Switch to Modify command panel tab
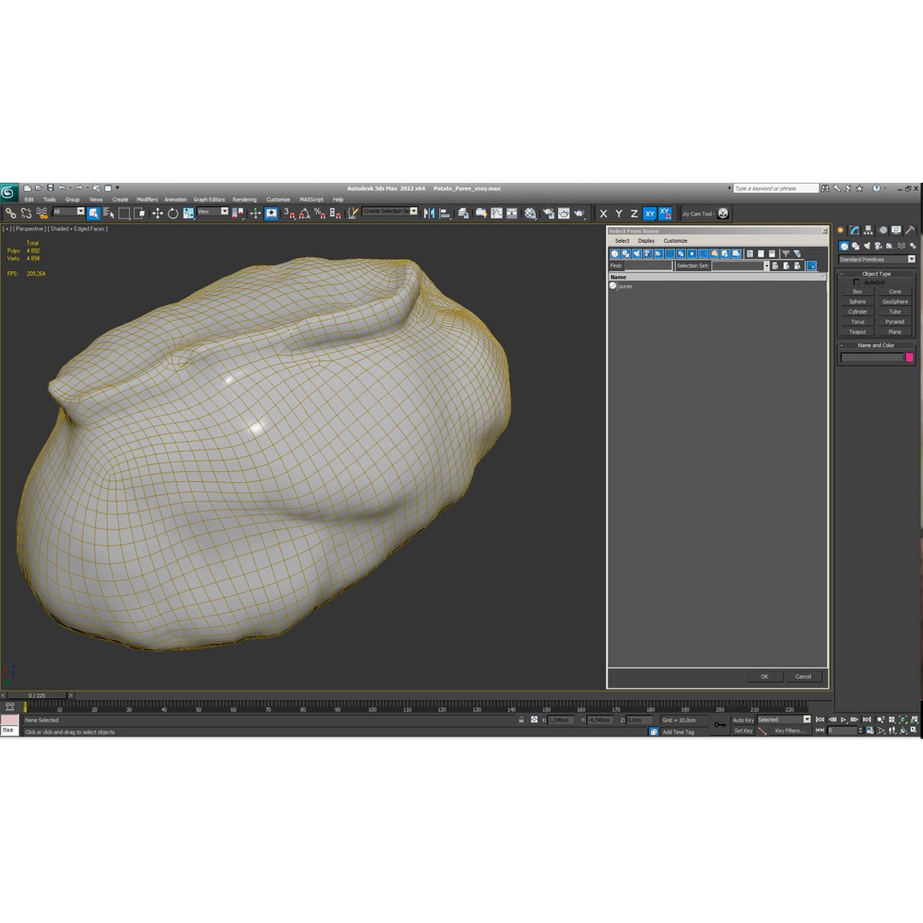 pos(854,230)
